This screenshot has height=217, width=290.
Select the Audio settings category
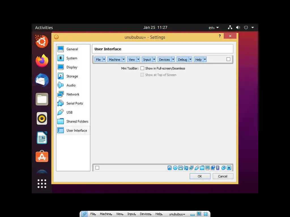(x=73, y=85)
